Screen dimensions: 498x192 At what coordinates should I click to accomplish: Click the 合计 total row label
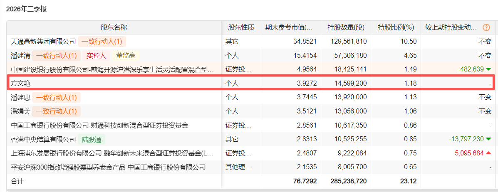tap(17, 181)
